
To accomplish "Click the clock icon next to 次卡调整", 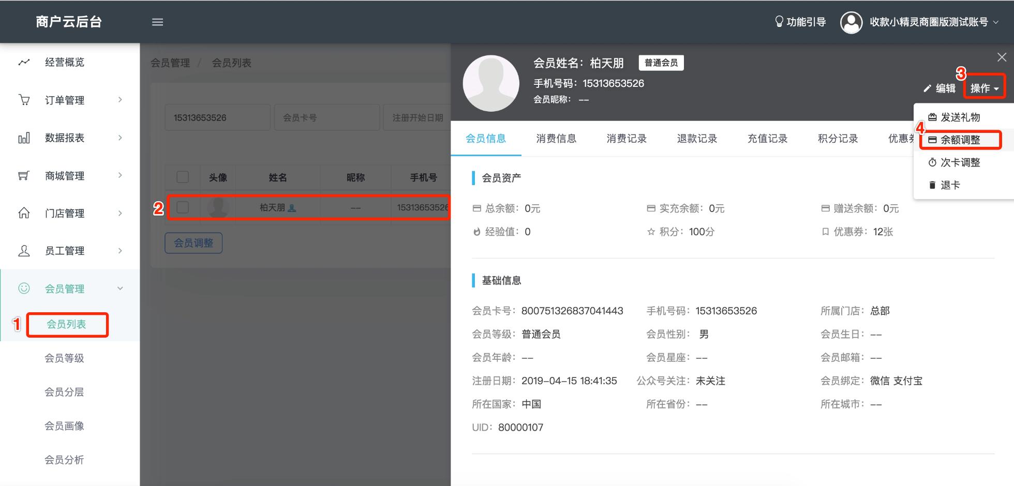I will tap(932, 162).
